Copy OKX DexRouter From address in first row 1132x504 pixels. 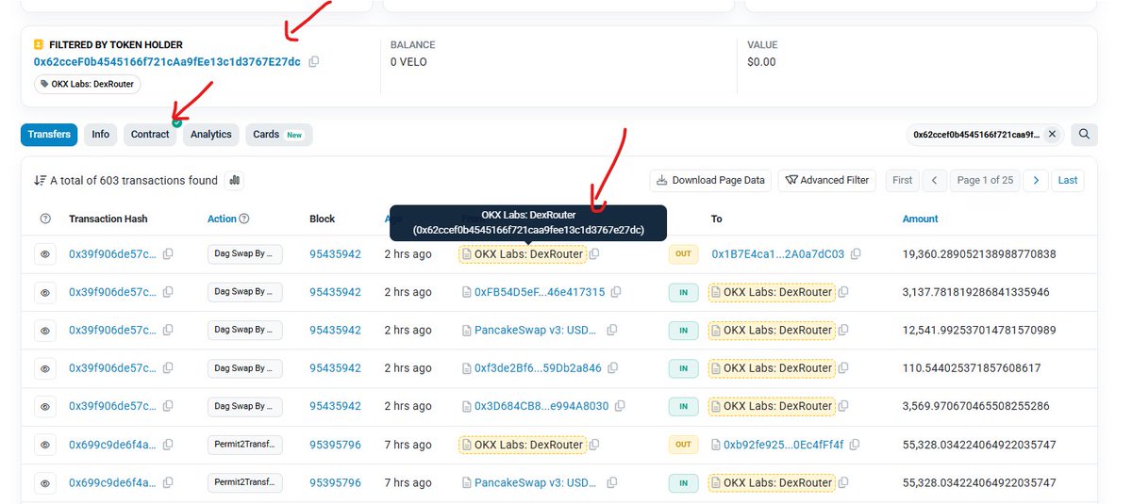(595, 254)
